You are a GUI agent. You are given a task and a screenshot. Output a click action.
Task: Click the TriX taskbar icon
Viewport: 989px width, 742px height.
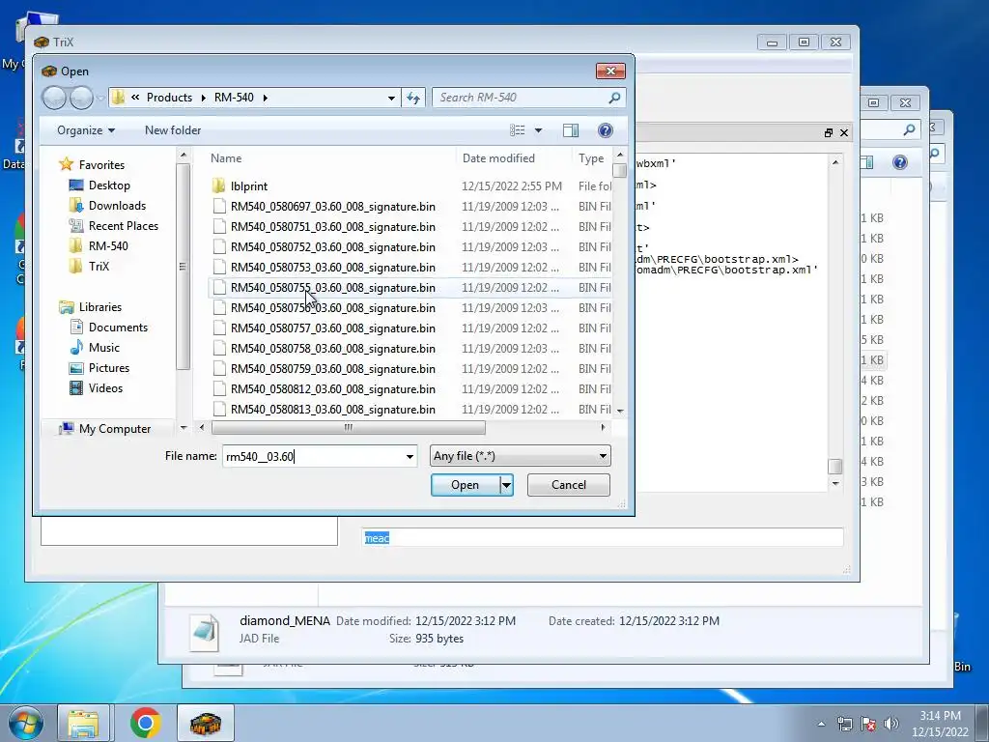206,723
